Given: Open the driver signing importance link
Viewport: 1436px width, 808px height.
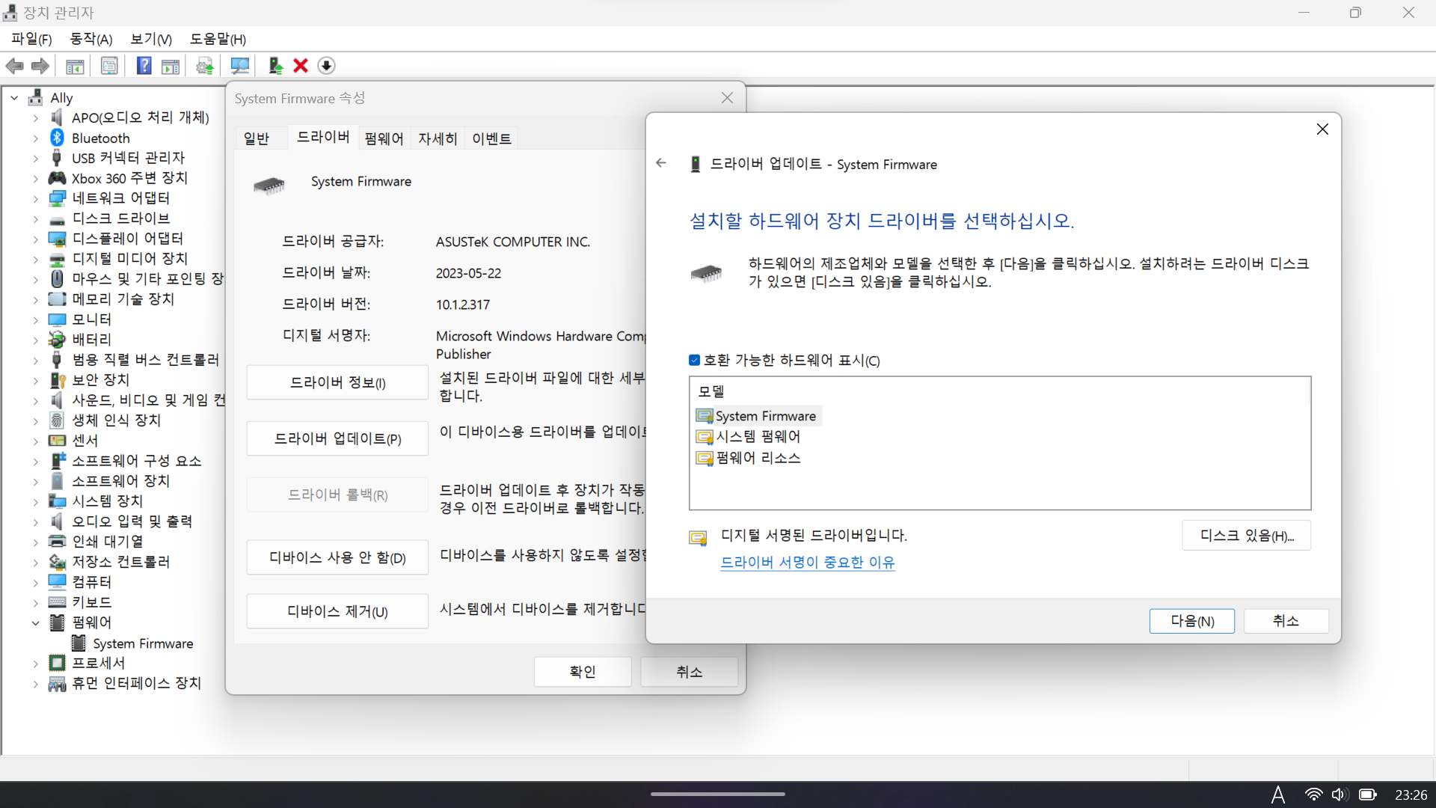Looking at the screenshot, I should click(807, 563).
